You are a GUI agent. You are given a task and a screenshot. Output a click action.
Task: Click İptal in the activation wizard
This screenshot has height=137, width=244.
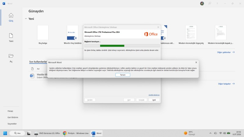click(x=154, y=100)
